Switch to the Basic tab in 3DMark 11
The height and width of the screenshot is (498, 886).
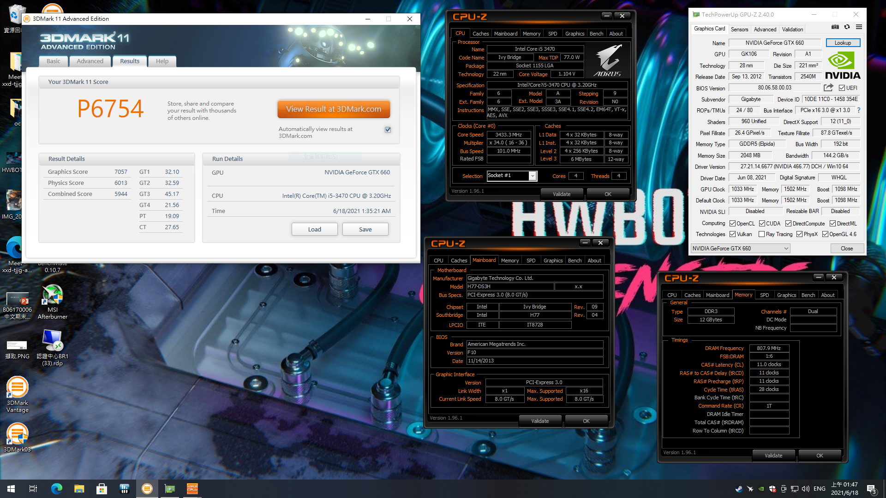click(x=54, y=61)
